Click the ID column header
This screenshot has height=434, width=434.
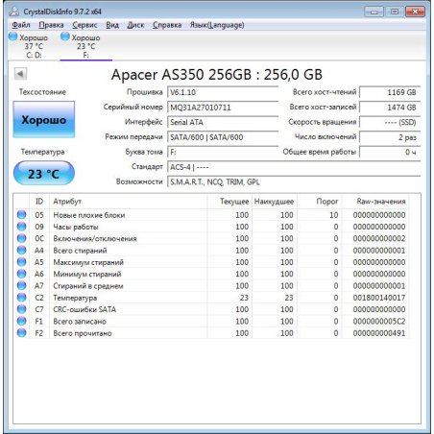coord(39,202)
